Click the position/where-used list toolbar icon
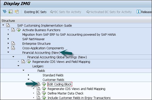The width and height of the screenshot is (152, 100). click(x=10, y=12)
